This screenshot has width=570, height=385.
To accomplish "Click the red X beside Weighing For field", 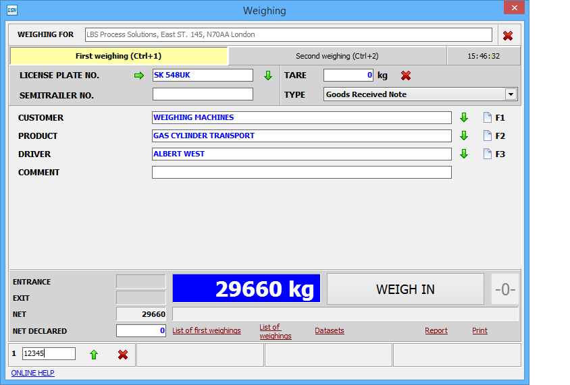I will click(508, 35).
